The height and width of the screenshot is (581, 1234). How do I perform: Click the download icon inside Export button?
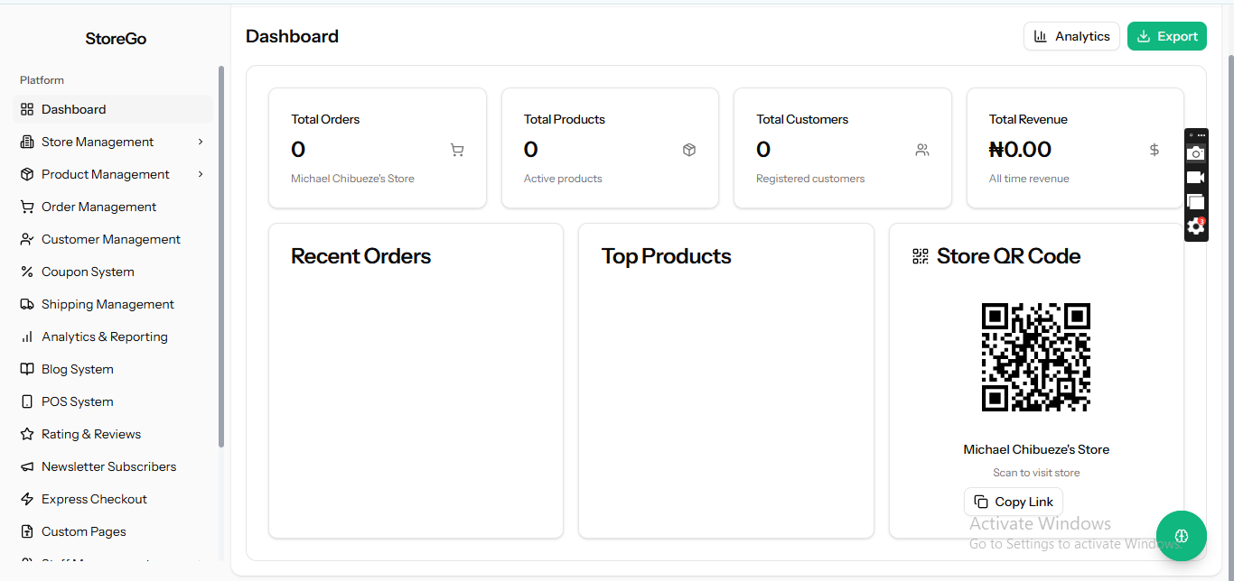point(1144,36)
